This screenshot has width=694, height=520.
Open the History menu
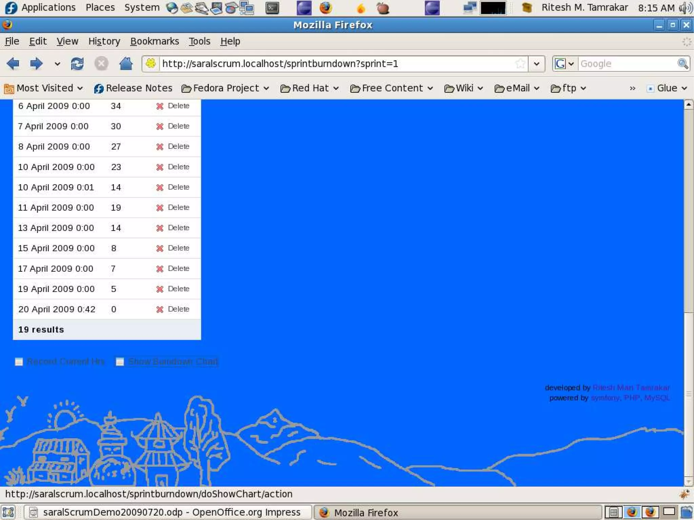pyautogui.click(x=104, y=41)
